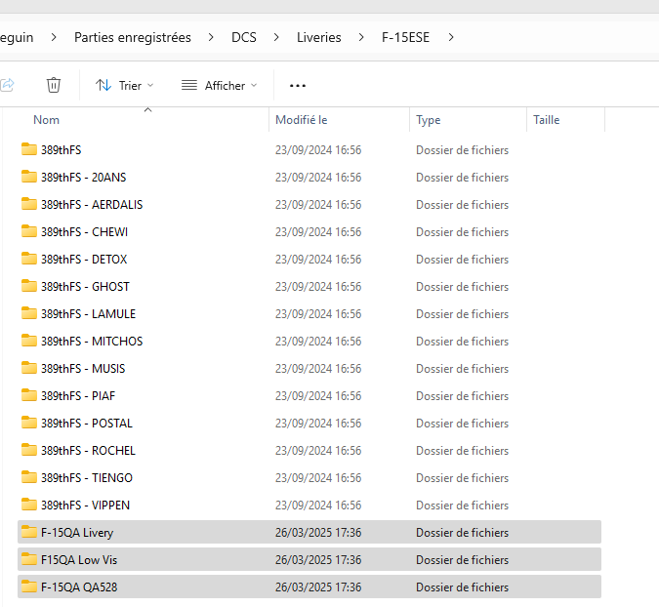Click the Taille column header
The width and height of the screenshot is (659, 607).
coord(546,120)
